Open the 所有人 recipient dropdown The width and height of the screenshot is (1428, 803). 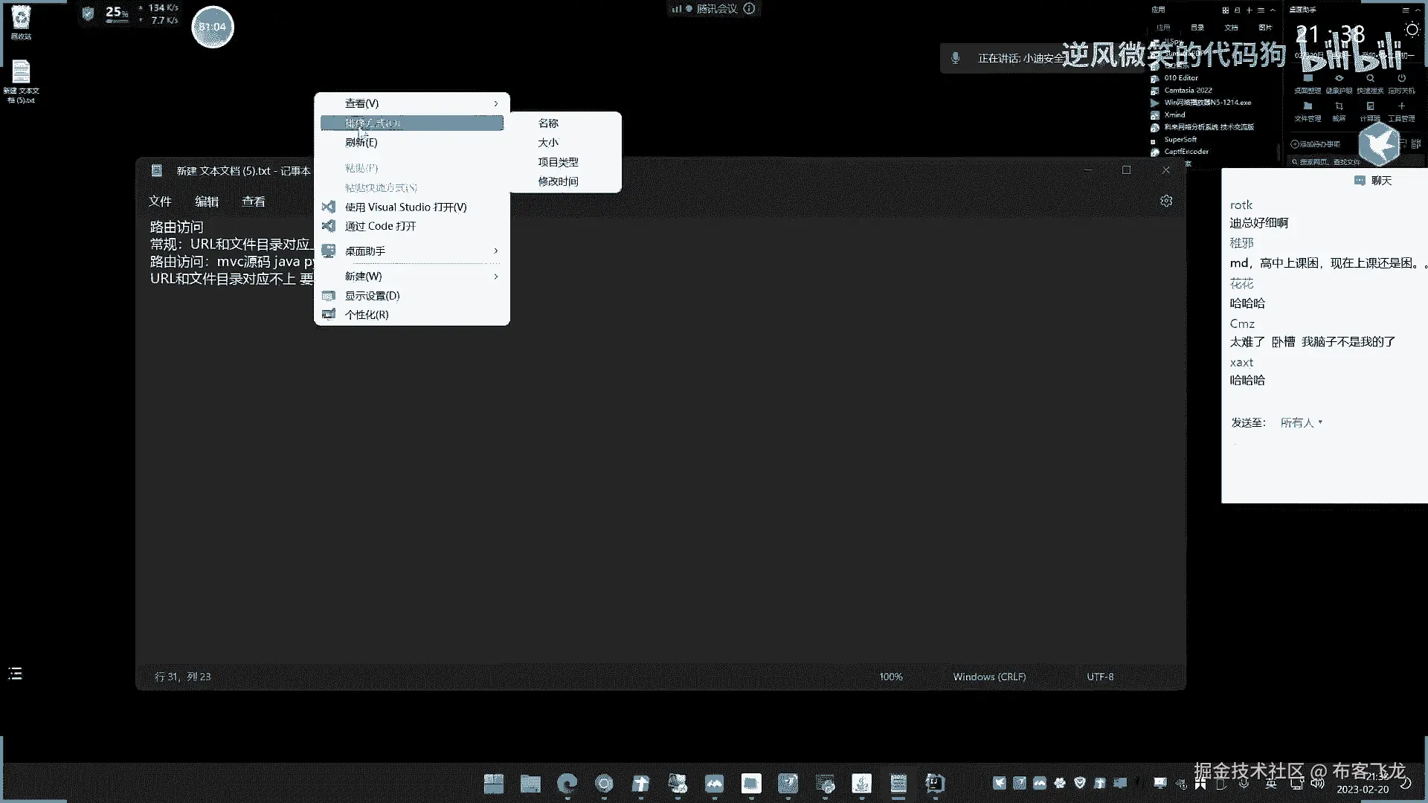[1301, 422]
